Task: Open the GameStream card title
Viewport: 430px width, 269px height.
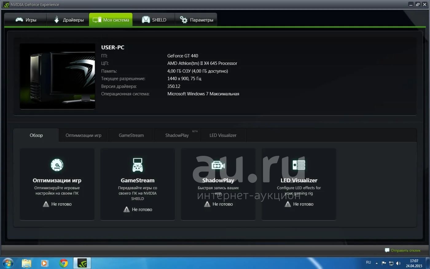Action: pyautogui.click(x=138, y=180)
